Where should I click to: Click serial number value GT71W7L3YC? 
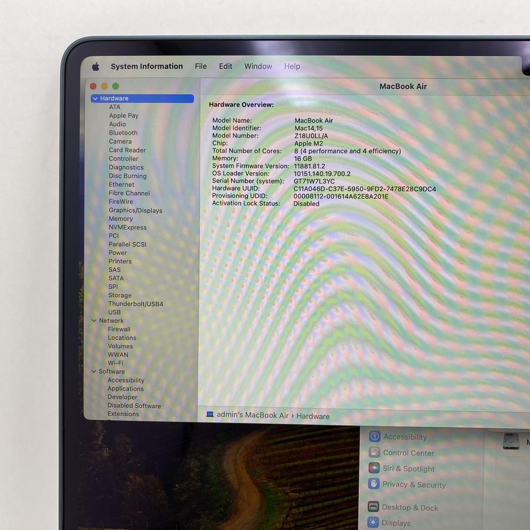314,181
